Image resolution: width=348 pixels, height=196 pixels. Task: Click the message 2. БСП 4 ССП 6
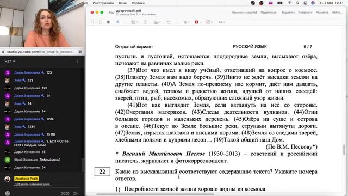point(41,143)
